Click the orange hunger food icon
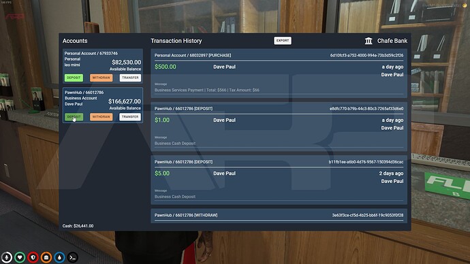This screenshot has height=264, width=470. click(46, 257)
